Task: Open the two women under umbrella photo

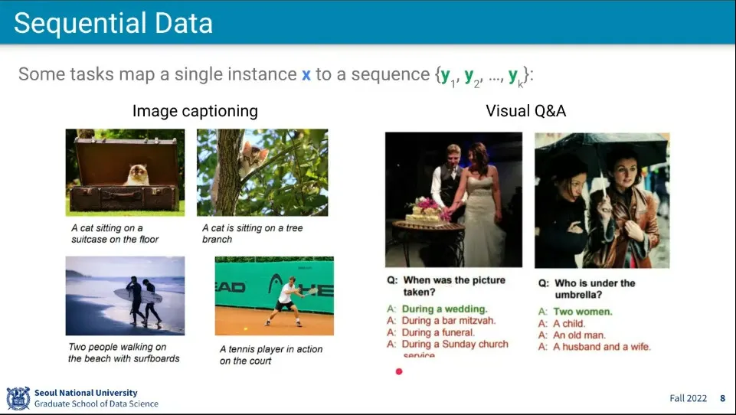Action: click(x=602, y=201)
